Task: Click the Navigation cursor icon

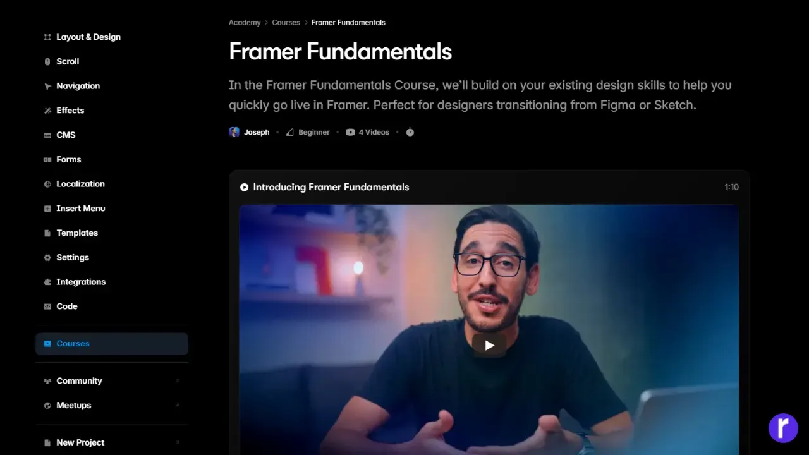Action: 47,87
